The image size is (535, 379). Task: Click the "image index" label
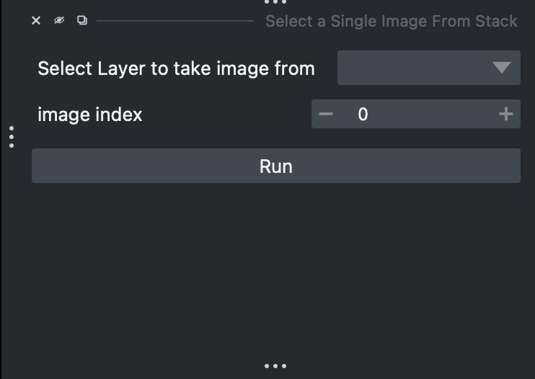90,115
